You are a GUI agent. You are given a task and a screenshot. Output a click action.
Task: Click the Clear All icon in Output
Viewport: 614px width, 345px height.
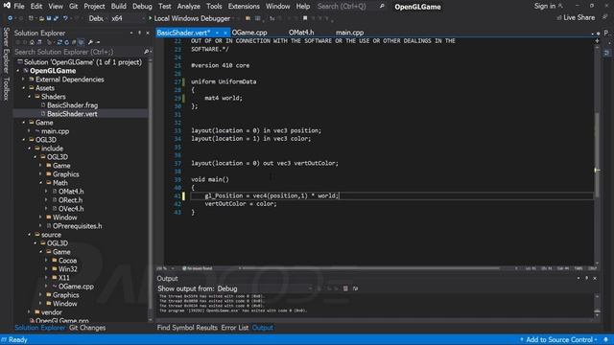coord(345,288)
